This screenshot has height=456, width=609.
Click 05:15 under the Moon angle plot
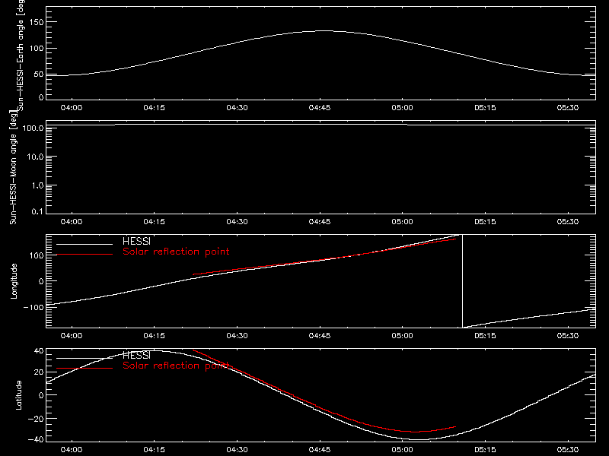pyautogui.click(x=485, y=222)
